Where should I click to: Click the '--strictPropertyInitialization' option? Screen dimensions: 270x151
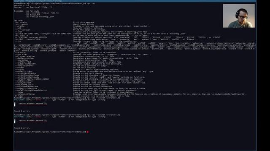pos(32,79)
